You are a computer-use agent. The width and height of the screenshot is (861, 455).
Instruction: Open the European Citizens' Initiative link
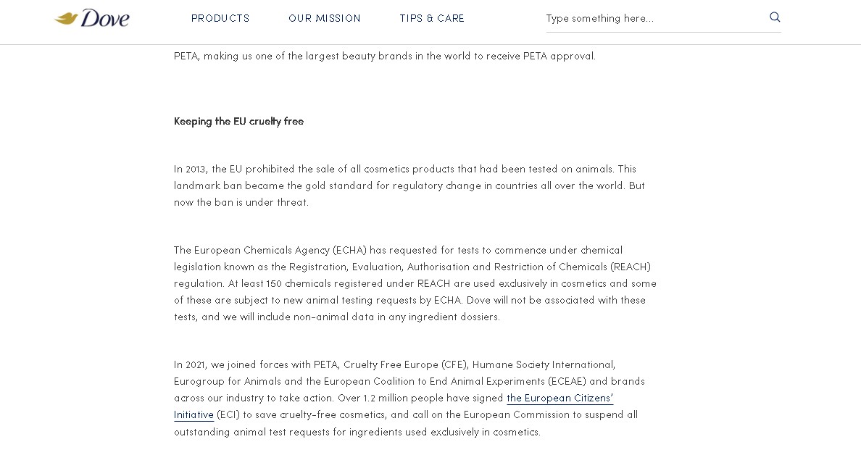(560, 398)
